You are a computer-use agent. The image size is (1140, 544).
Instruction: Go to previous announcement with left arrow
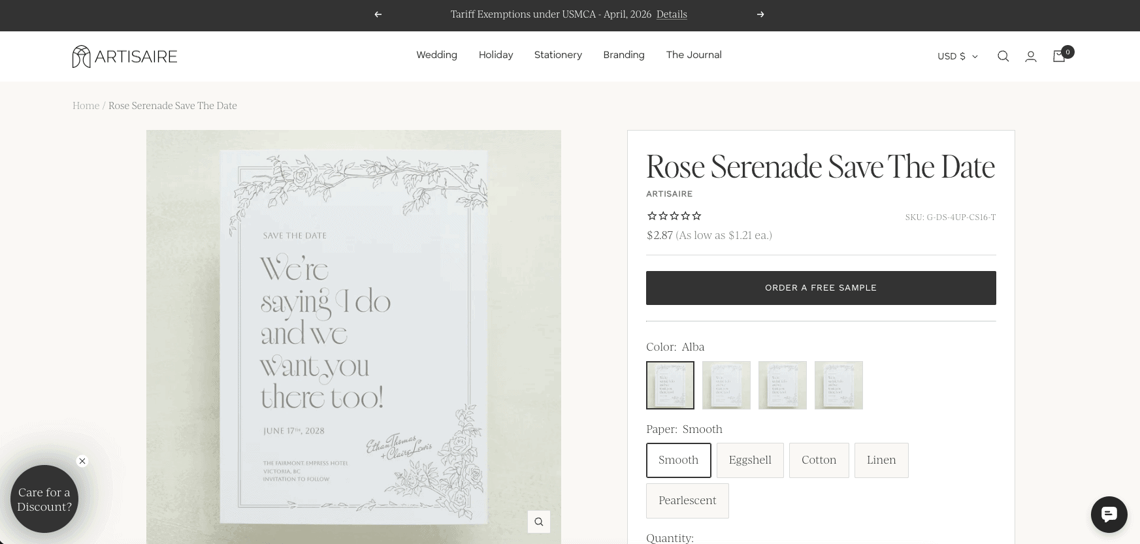point(378,14)
